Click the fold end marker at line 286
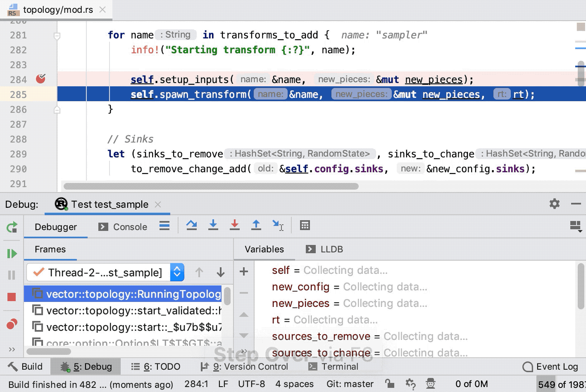The width and height of the screenshot is (586, 392). click(x=57, y=109)
